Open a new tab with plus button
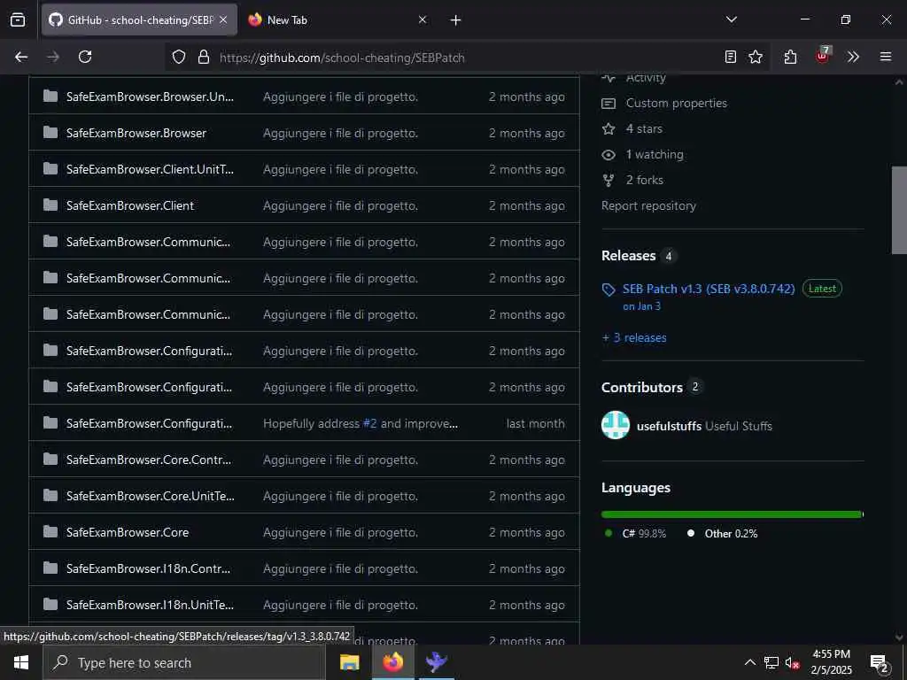Screen dimensions: 907x680 coord(456,20)
